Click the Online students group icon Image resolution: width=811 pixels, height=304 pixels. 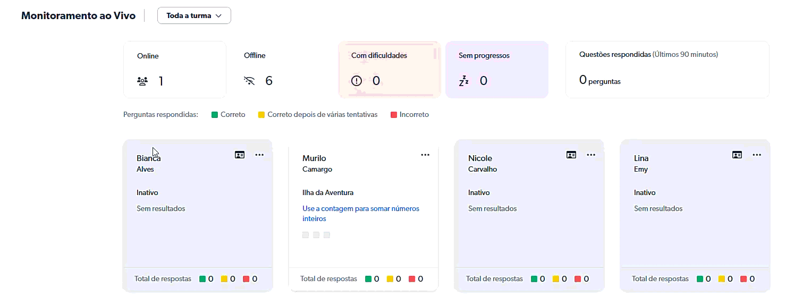click(142, 81)
